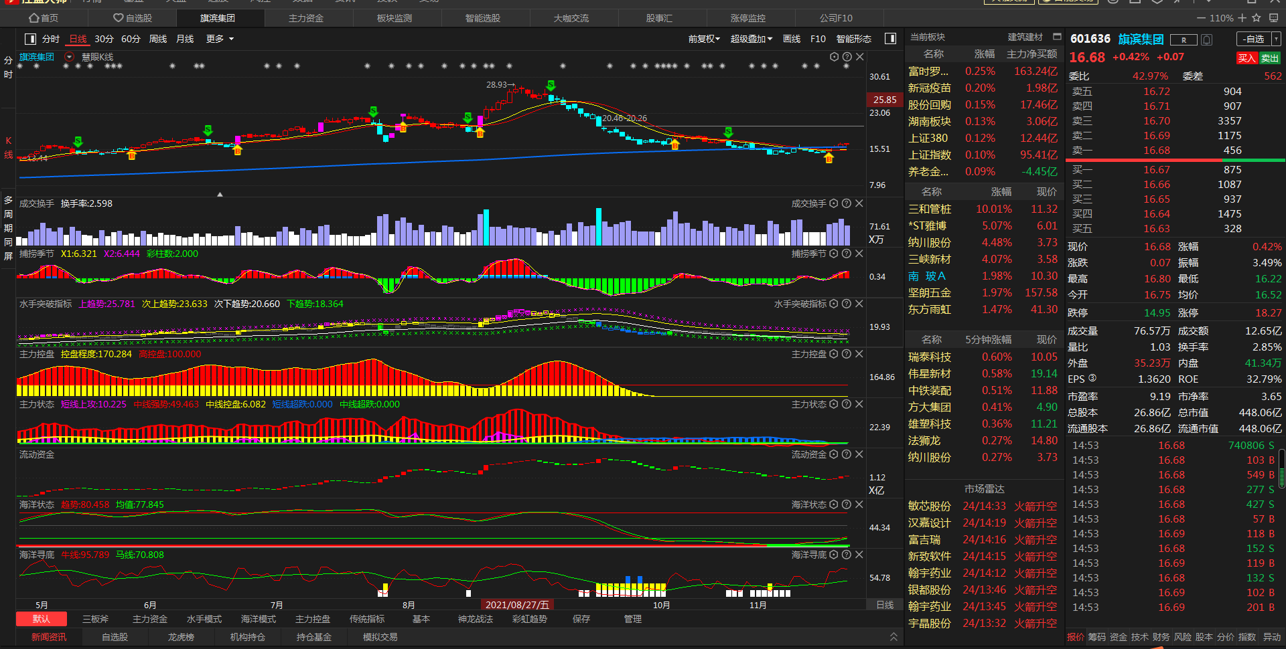The image size is (1286, 649).
Task: Close the 流动资金 indicator panel
Action: click(859, 454)
